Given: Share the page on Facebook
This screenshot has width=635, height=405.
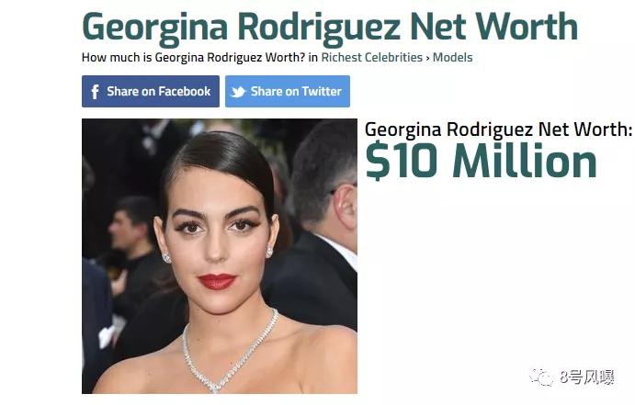Looking at the screenshot, I should click(x=151, y=92).
